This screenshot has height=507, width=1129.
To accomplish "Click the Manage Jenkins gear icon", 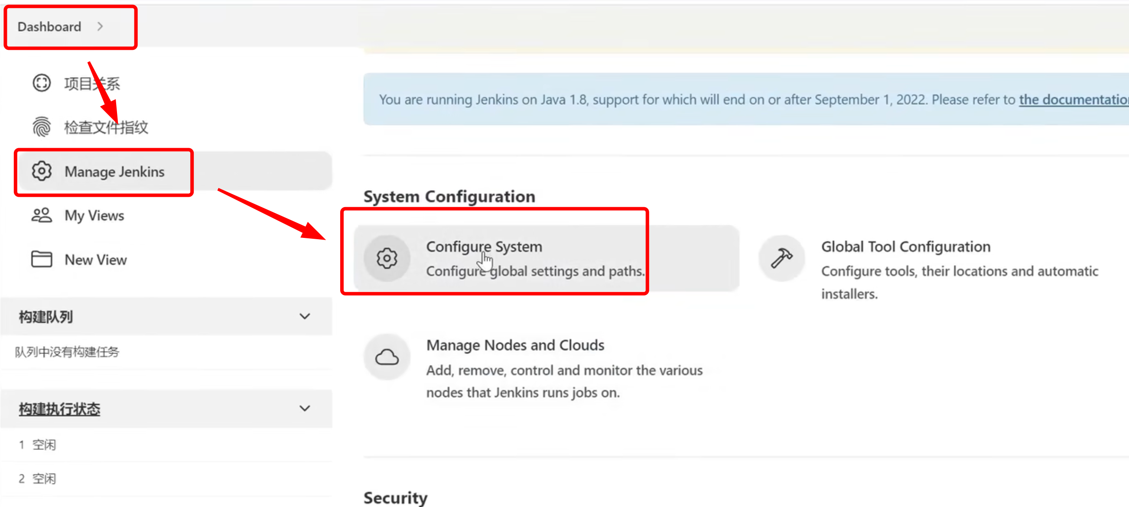I will click(42, 171).
